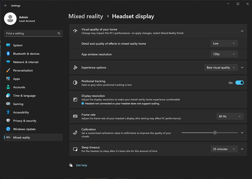
Task: Open System settings category
Action: [34, 45]
